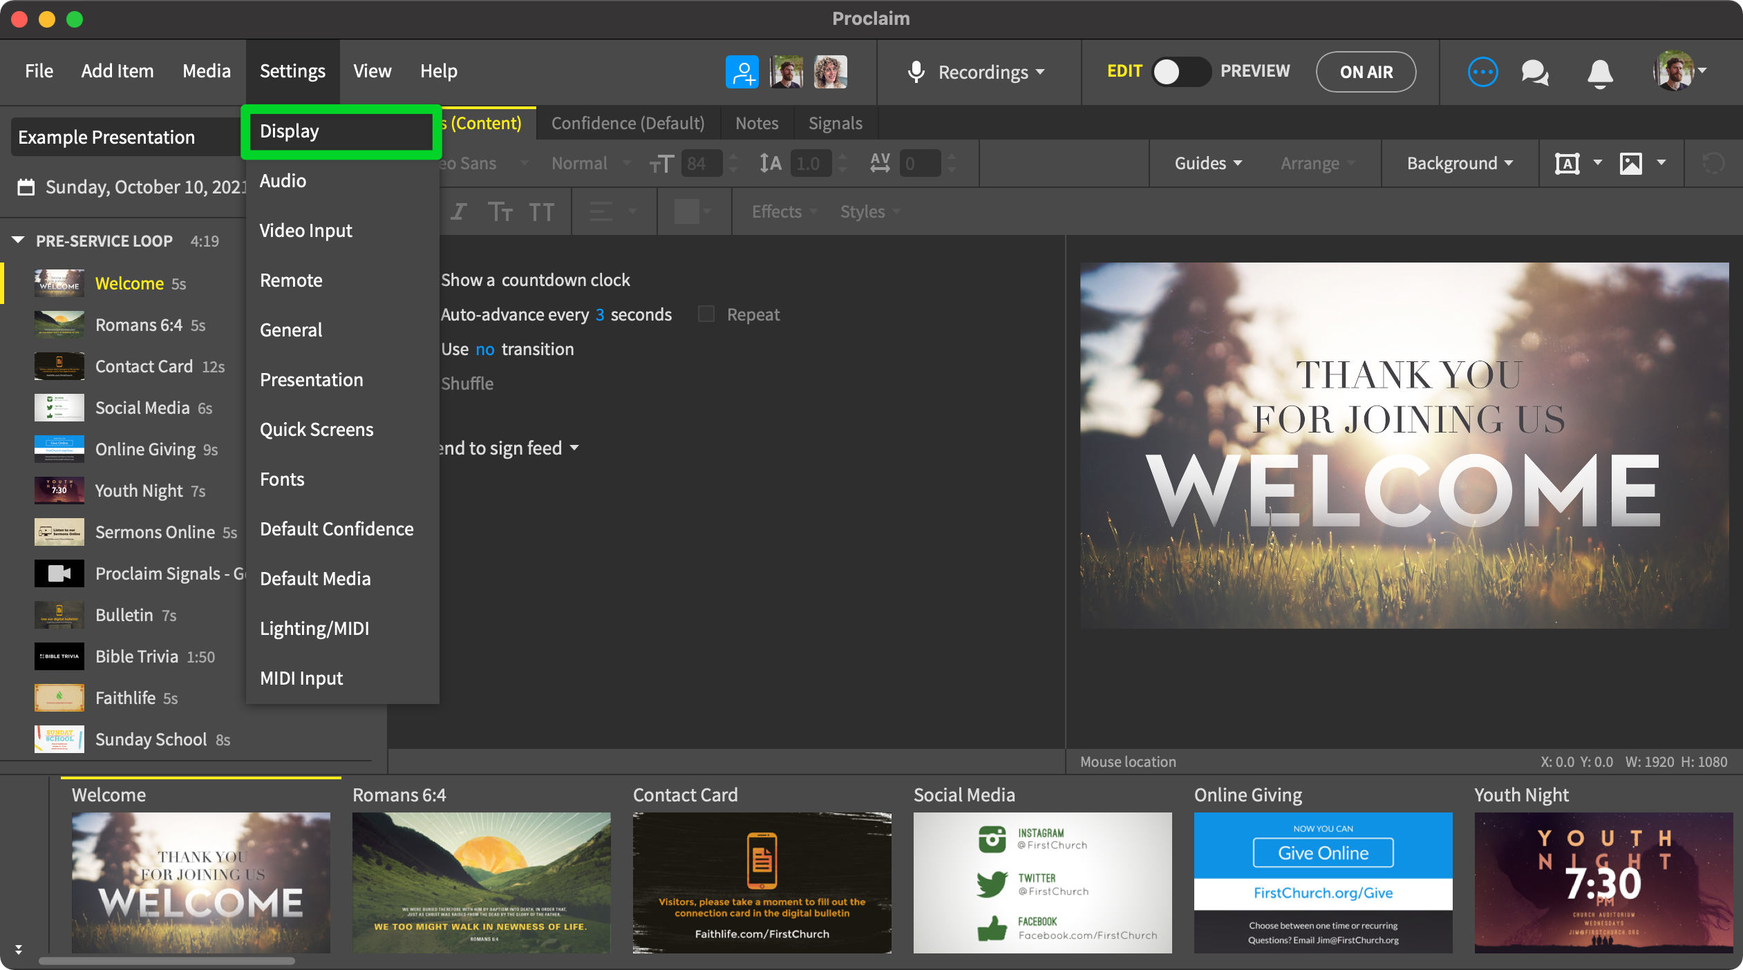Click the Example Presentation title field
Image resolution: width=1743 pixels, height=970 pixels.
[125, 137]
